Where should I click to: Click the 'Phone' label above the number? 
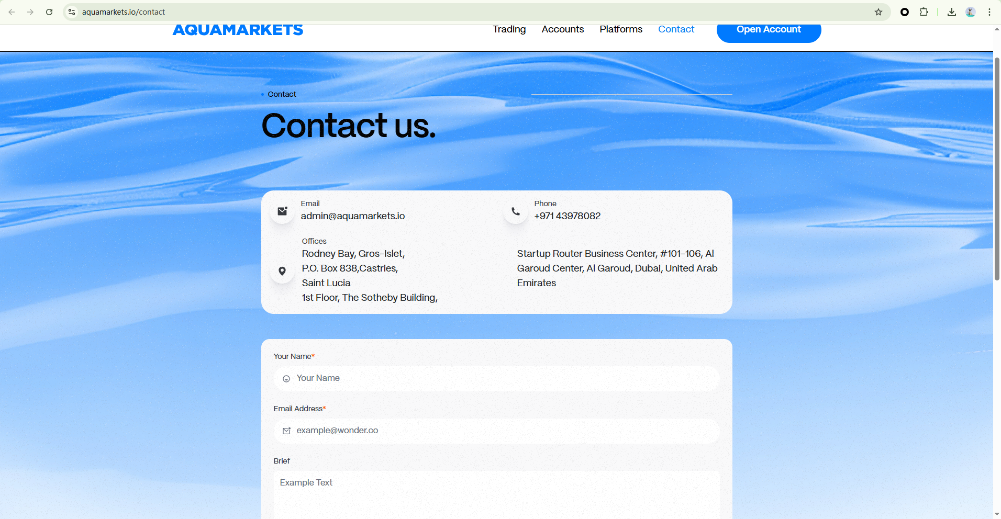[545, 204]
